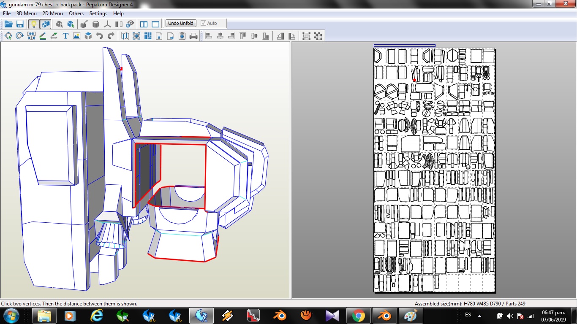577x324 pixels.
Task: Open the Settings menu
Action: [98, 13]
